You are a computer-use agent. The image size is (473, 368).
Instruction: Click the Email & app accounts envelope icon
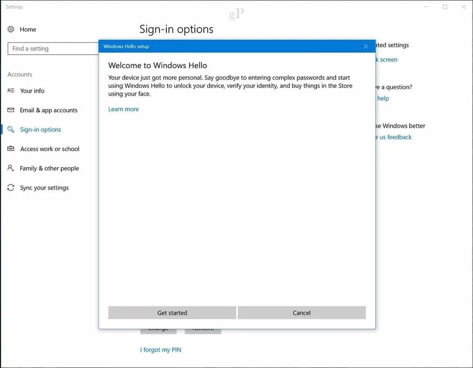[x=11, y=110]
